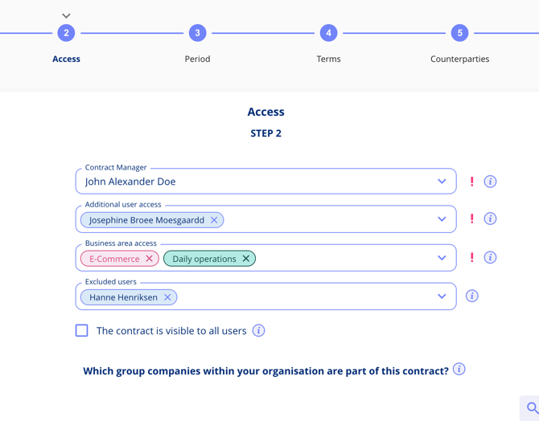The height and width of the screenshot is (421, 539).
Task: Open Additional user access dropdown arrow
Action: tap(442, 219)
